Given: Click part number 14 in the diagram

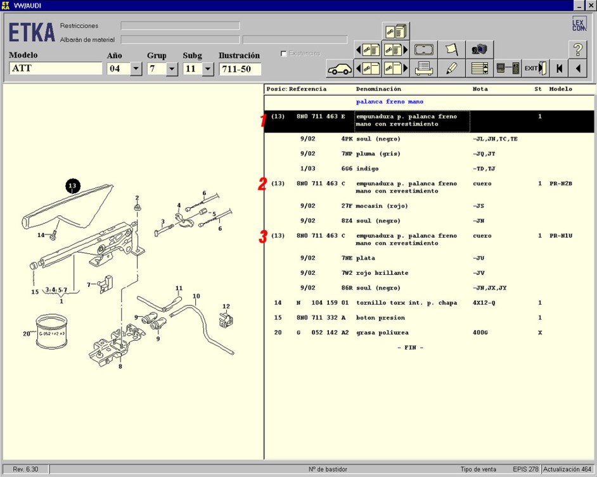Looking at the screenshot, I should coord(41,235).
